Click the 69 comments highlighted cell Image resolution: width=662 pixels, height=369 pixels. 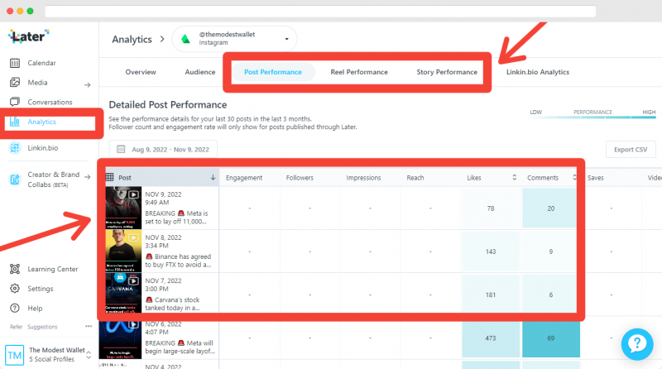click(x=550, y=338)
